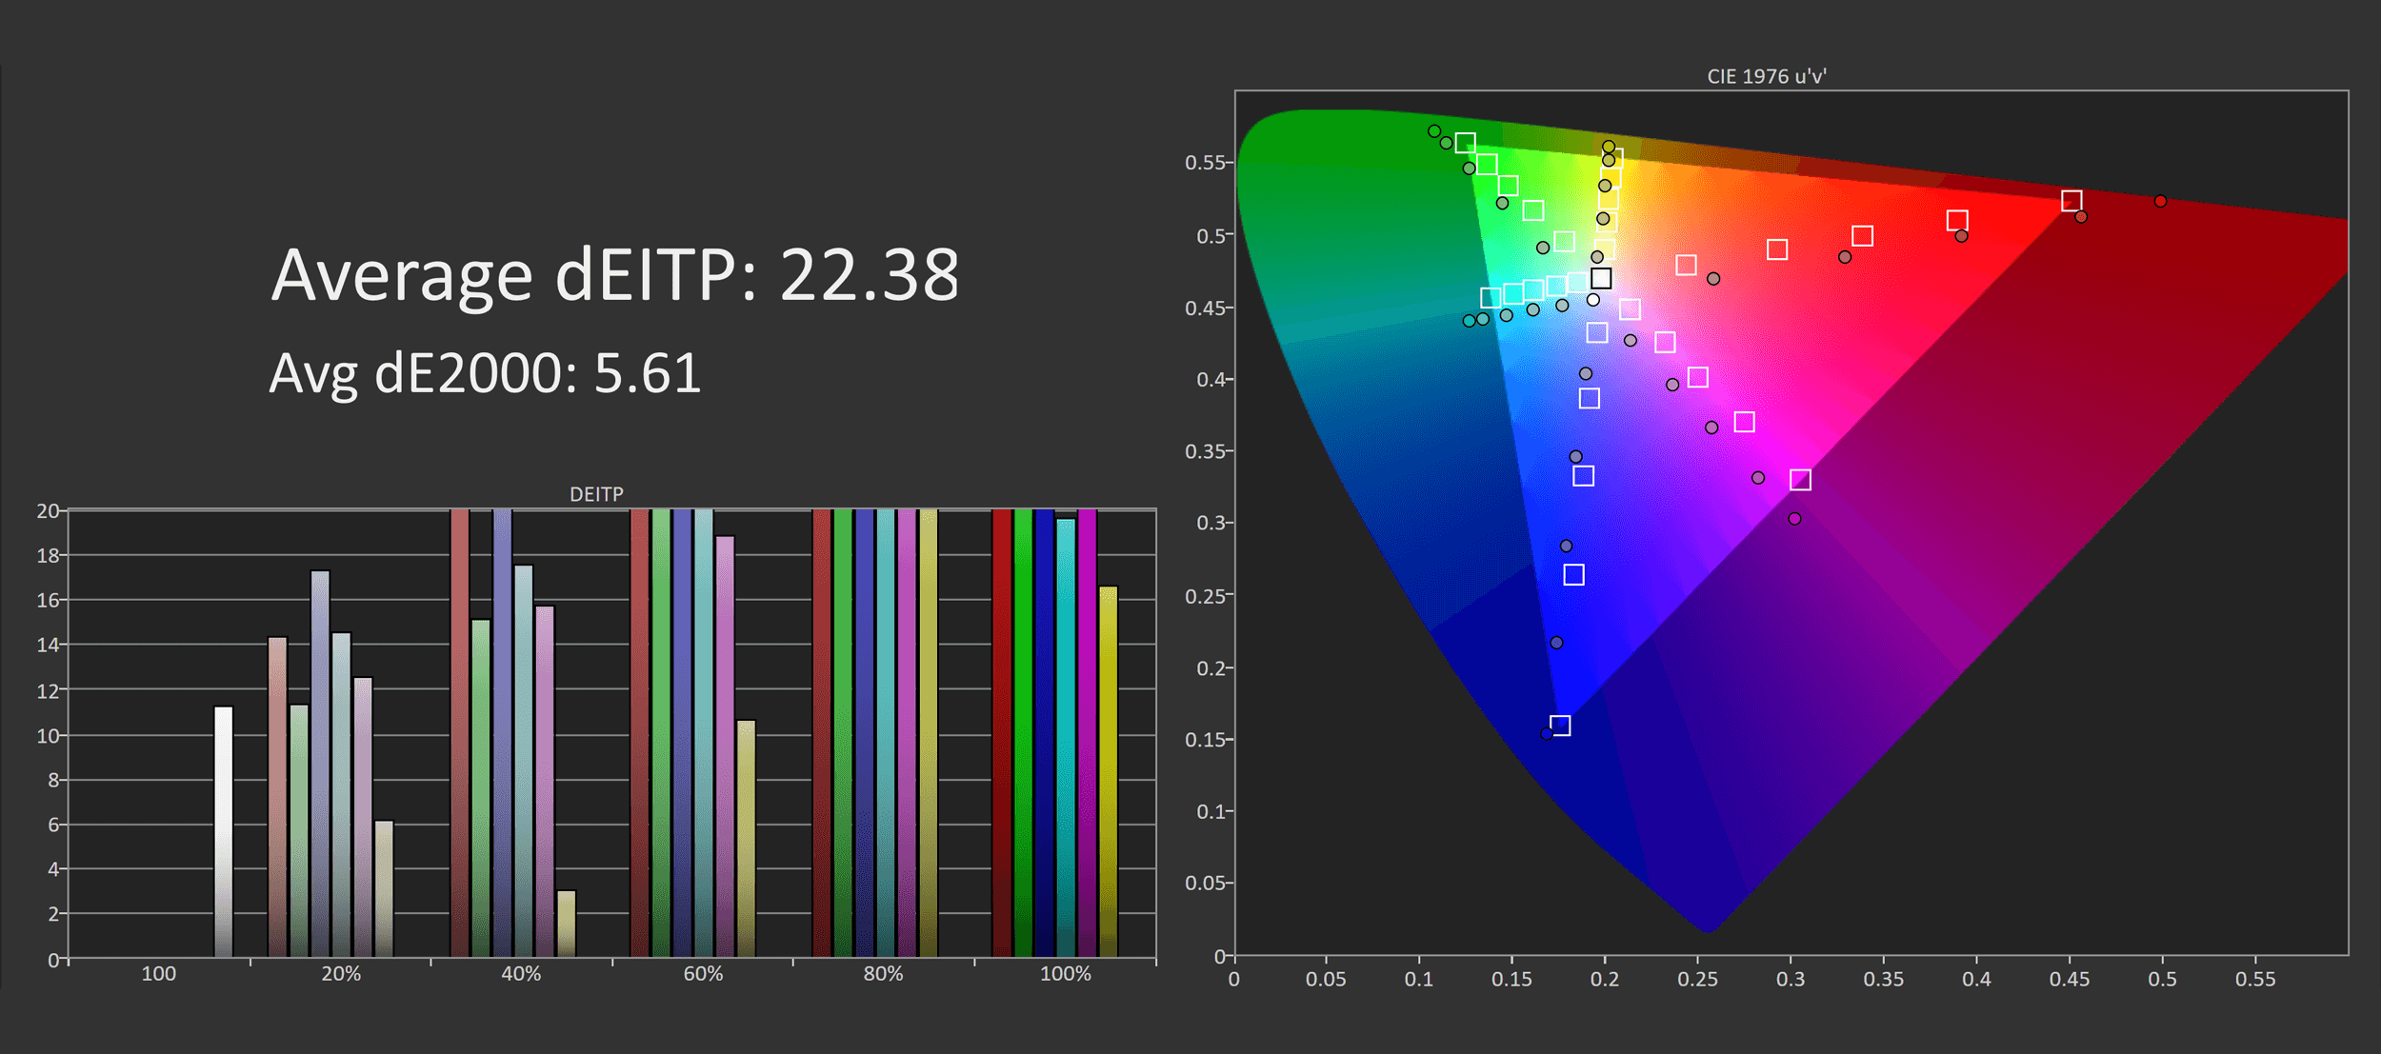This screenshot has height=1054, width=2381.
Task: Click the Average dEITP 22.38 text
Action: [614, 275]
